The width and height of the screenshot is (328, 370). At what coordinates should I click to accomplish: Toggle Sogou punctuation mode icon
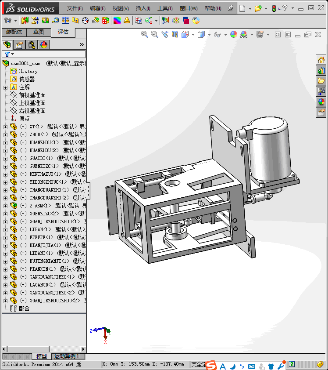click(242, 366)
